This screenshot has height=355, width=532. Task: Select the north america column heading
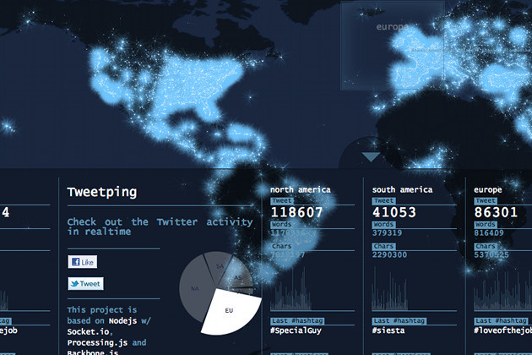click(x=301, y=189)
